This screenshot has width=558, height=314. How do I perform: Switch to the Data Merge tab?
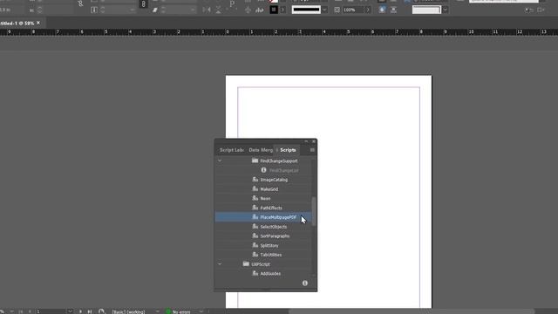pyautogui.click(x=261, y=150)
